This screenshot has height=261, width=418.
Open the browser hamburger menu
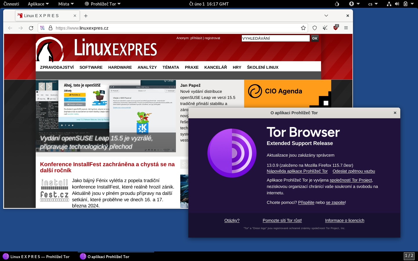point(346,28)
